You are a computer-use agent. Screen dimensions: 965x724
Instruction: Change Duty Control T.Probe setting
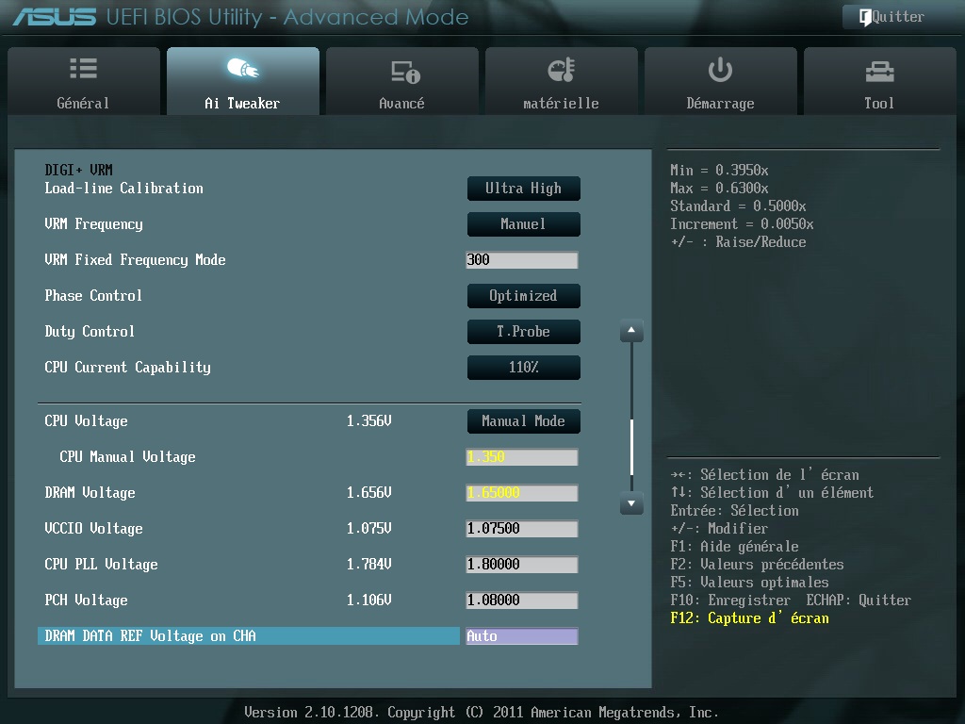[523, 332]
